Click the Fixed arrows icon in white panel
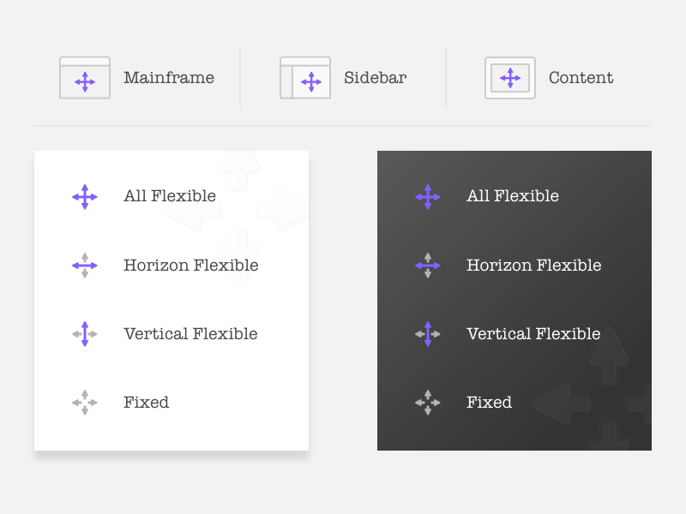The image size is (686, 514). pos(85,403)
